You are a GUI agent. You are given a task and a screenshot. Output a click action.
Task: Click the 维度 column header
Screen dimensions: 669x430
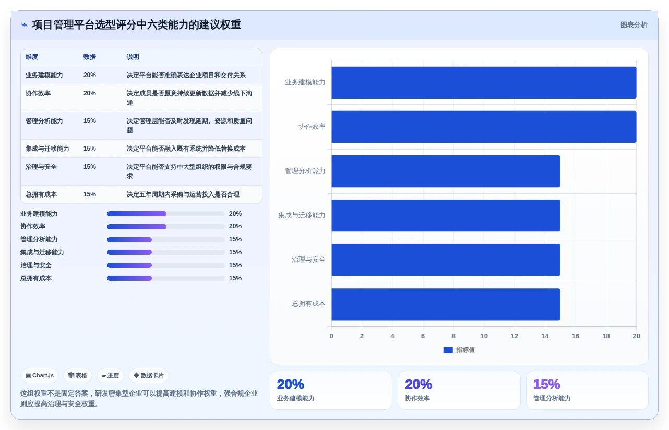32,57
